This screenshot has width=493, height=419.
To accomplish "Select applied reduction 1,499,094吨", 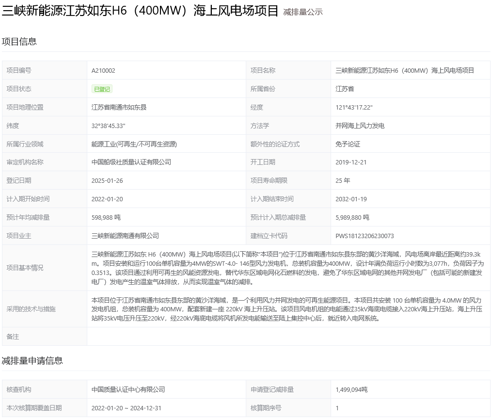I will click(351, 389).
